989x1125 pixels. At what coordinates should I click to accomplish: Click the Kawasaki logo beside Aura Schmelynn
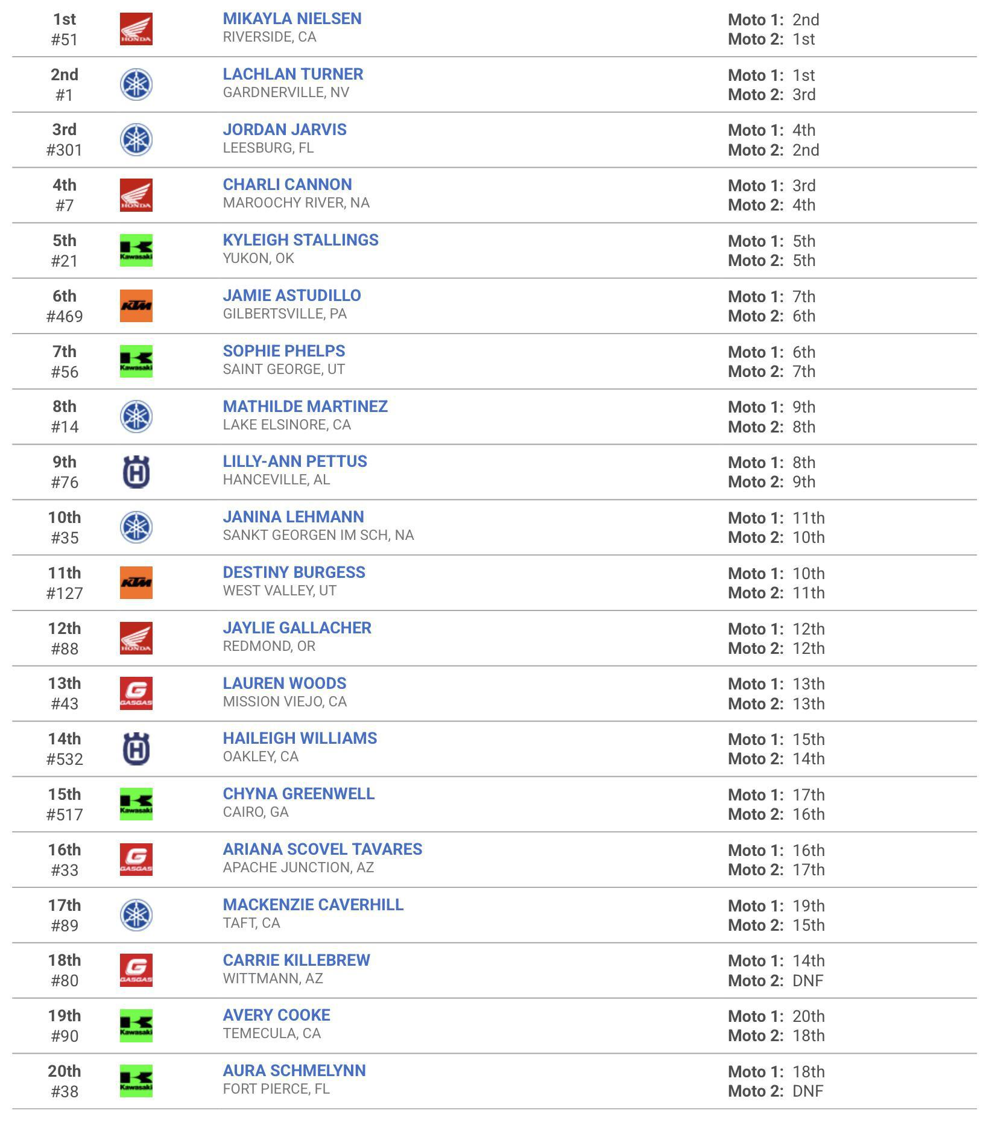tap(136, 1081)
